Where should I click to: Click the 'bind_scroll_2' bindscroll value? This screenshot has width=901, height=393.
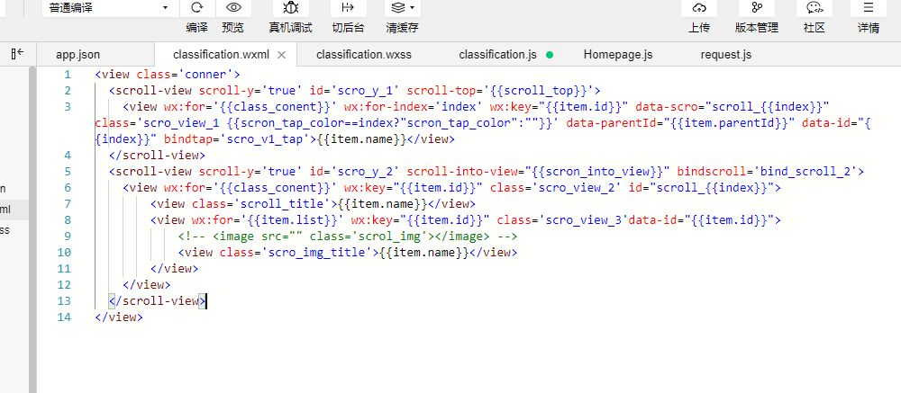806,172
